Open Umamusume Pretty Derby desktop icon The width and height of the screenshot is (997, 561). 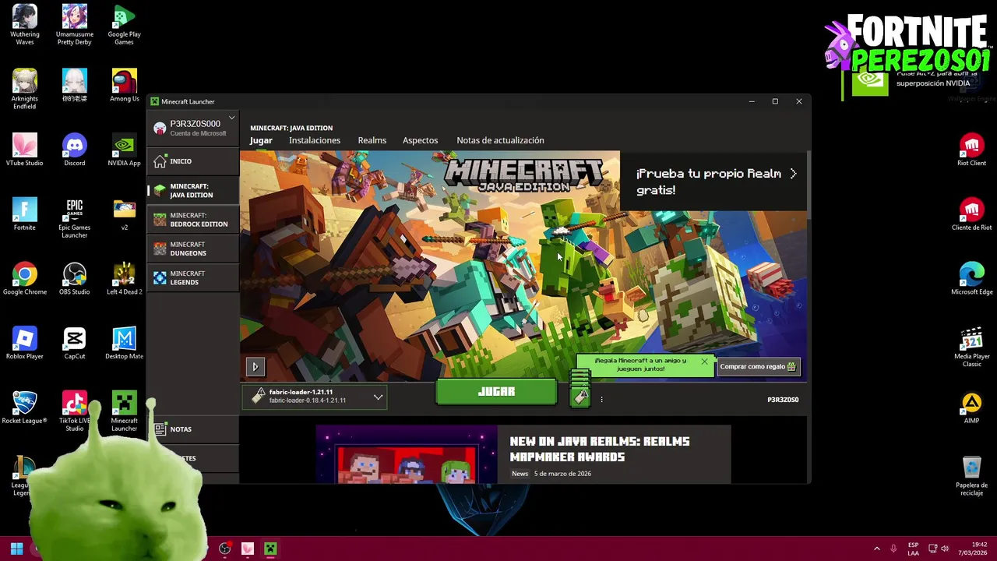point(75,25)
